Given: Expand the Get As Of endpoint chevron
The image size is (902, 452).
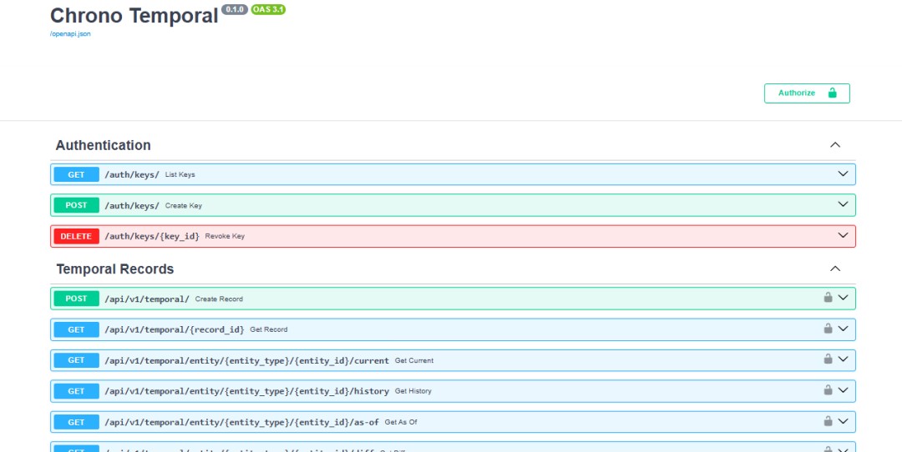Looking at the screenshot, I should [843, 421].
